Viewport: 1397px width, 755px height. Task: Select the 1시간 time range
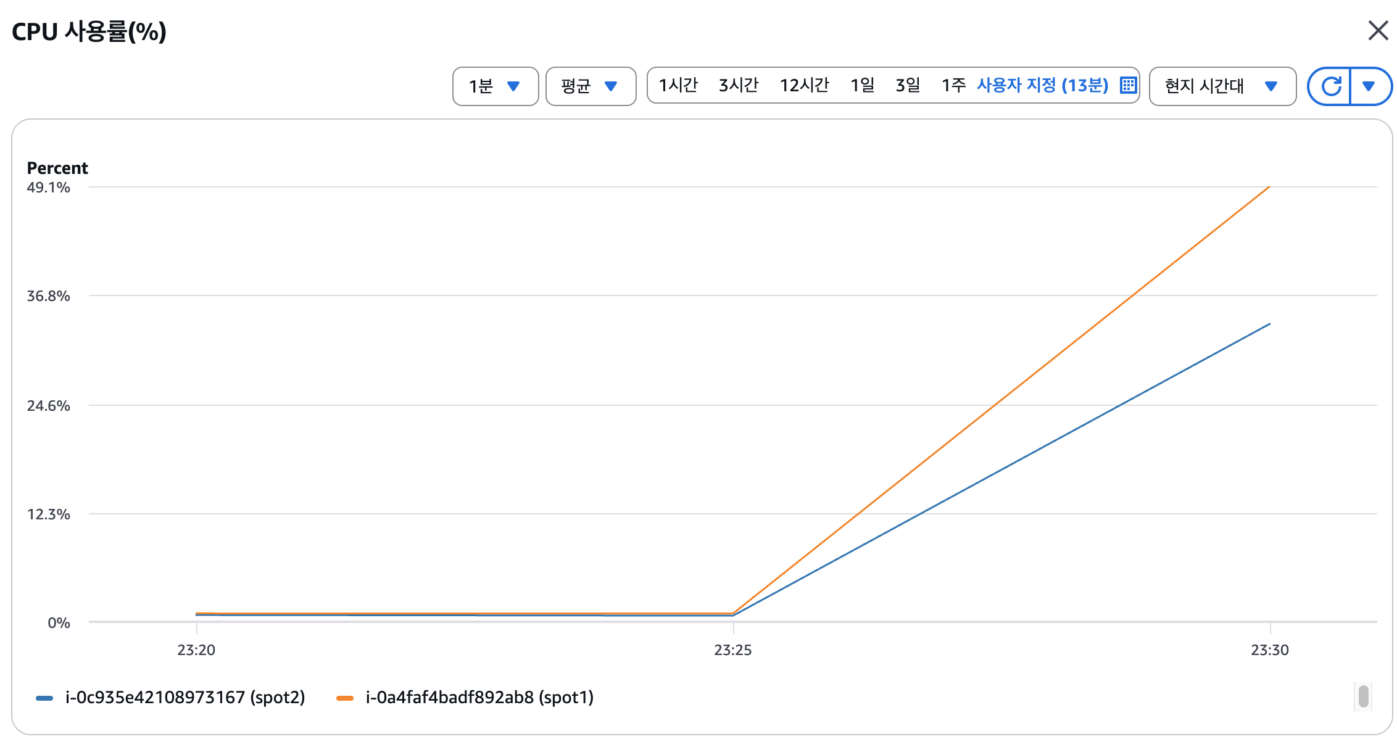click(678, 85)
